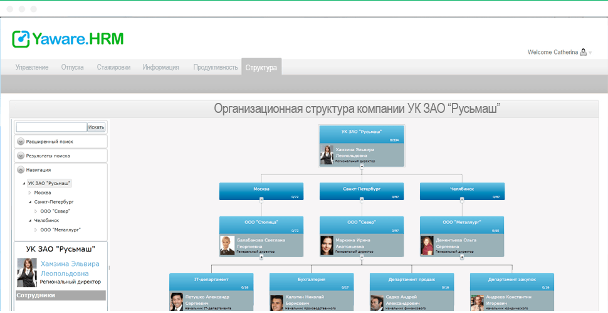Click the ООО "Металлург" chart node header
The height and width of the screenshot is (313, 608).
tap(462, 225)
